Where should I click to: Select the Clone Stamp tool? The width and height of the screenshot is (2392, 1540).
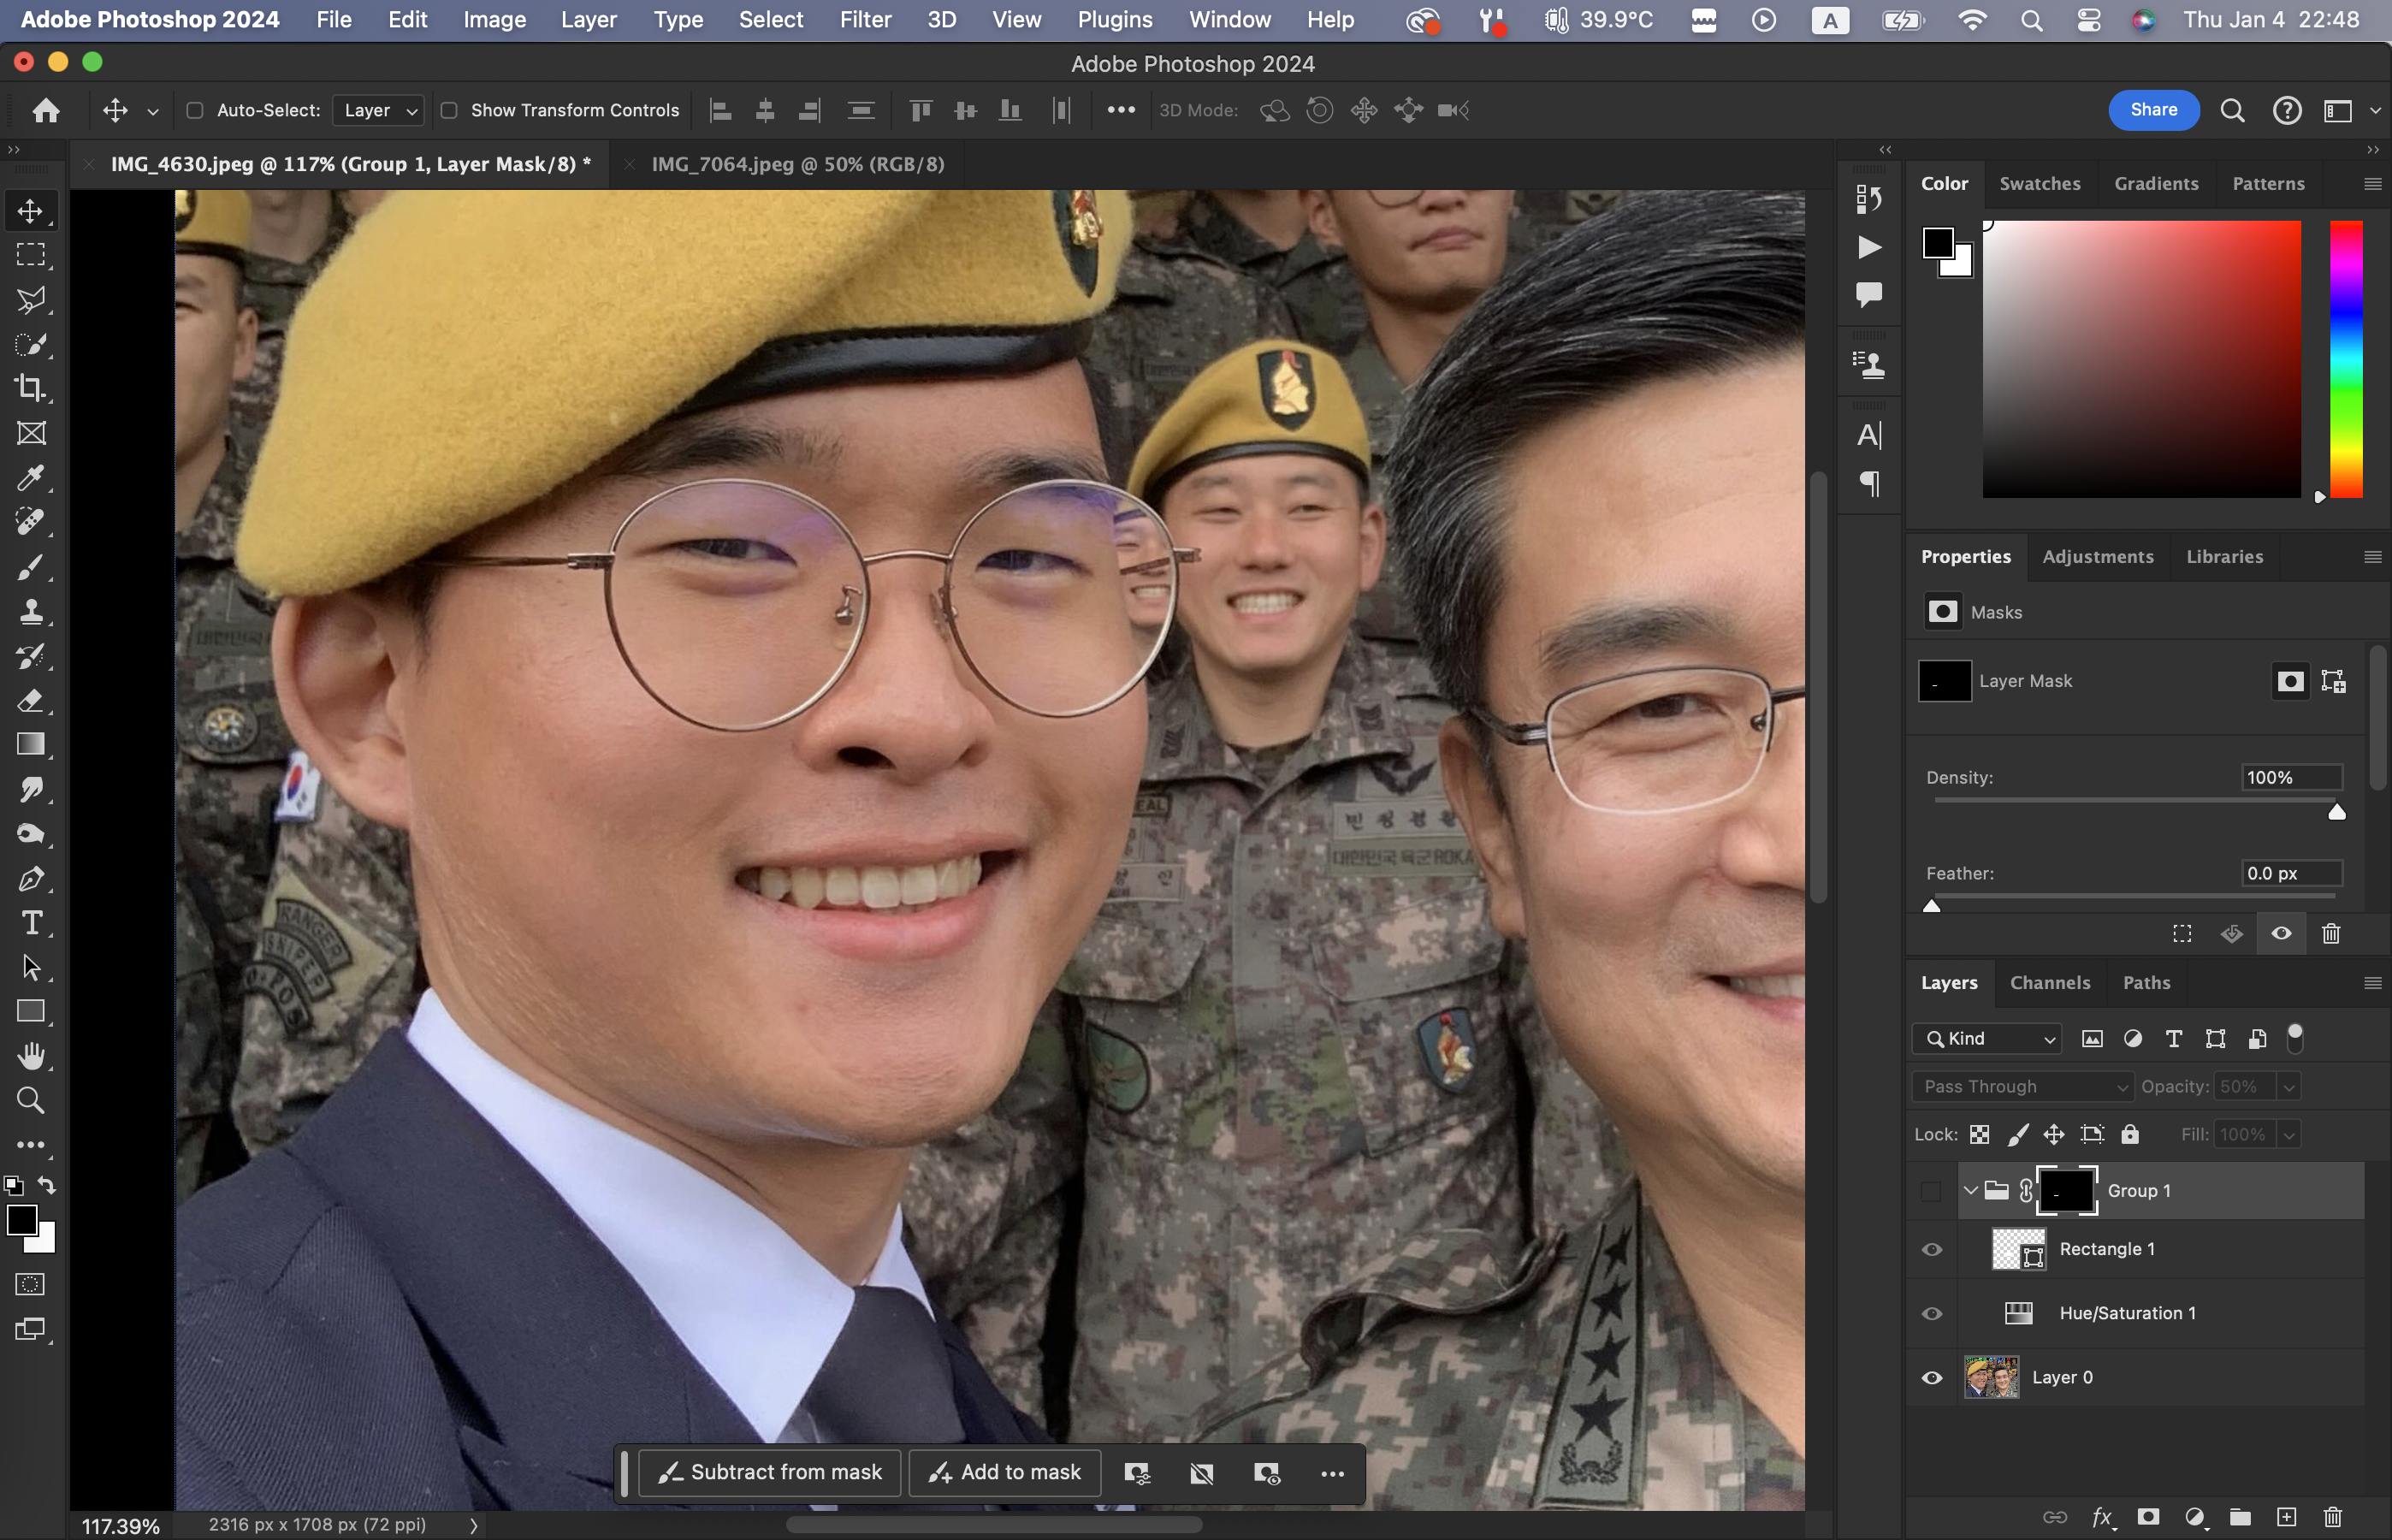click(x=30, y=611)
